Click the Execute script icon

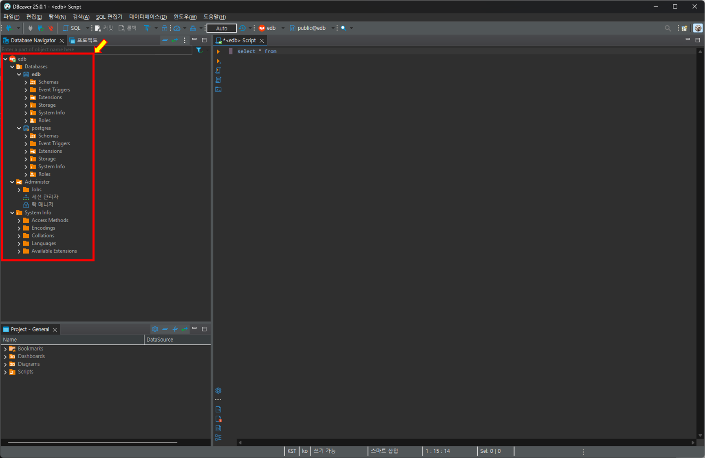tap(218, 70)
